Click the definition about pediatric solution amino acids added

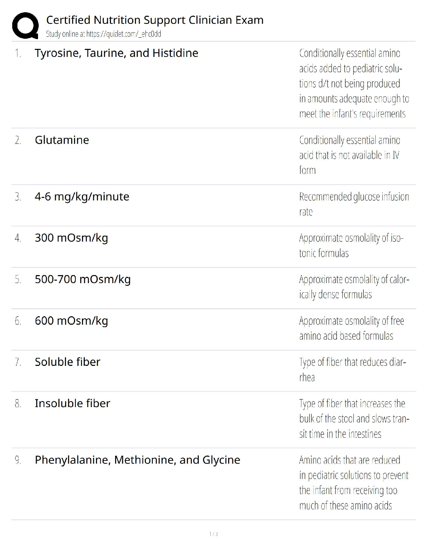coord(353,83)
